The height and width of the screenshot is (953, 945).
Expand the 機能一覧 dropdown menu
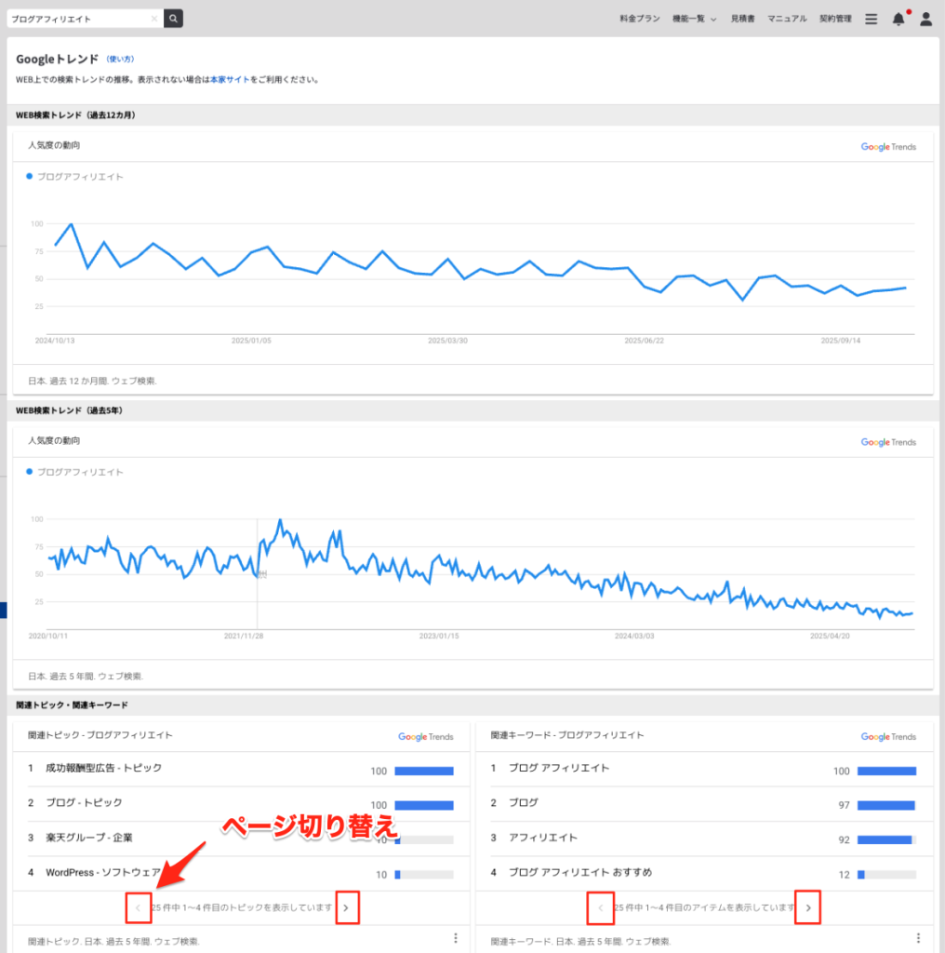click(x=694, y=19)
